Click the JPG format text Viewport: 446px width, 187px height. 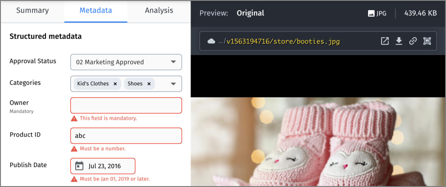tap(382, 13)
